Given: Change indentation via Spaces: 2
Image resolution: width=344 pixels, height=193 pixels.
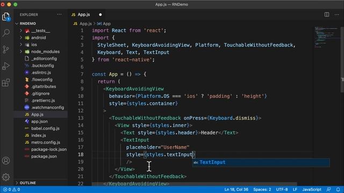Looking at the screenshot, I should click(262, 189).
